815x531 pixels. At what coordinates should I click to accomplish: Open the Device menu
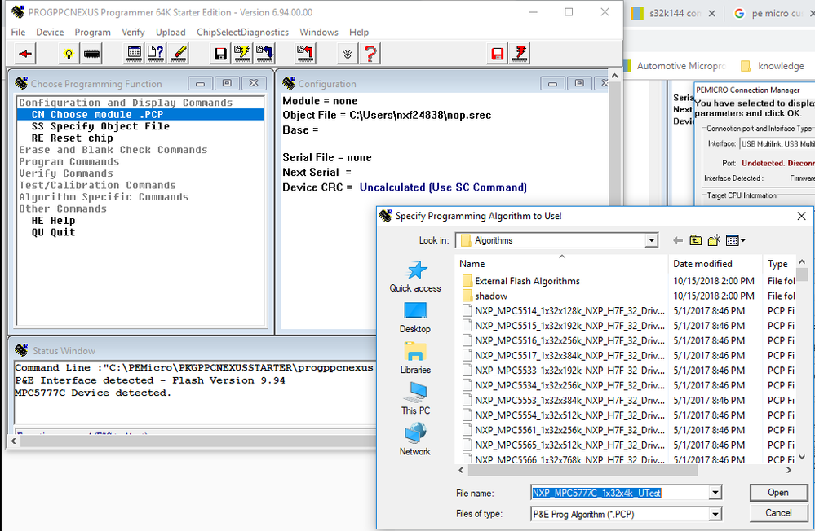click(50, 33)
